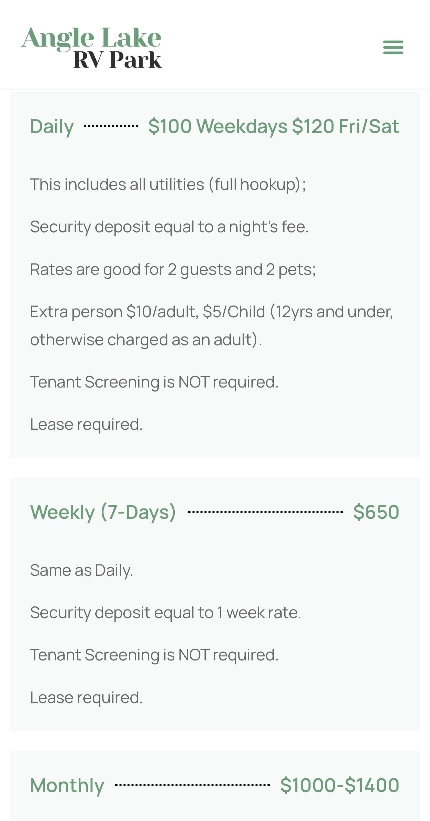
Task: Click the $1000-$1400 monthly price
Action: coord(340,785)
